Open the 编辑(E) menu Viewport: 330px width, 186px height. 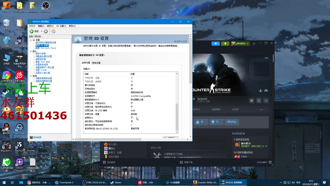click(41, 26)
